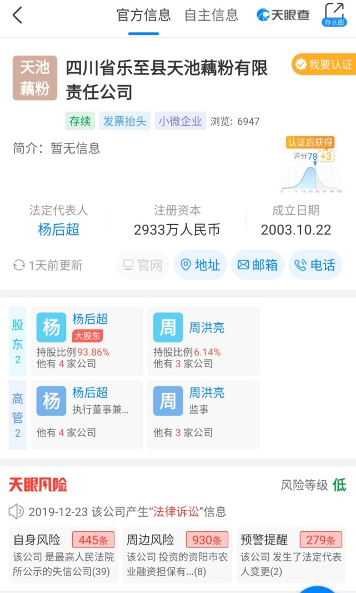Open the 执行董事兼... executive entry
Screen dimensions: 356x593
pyautogui.click(x=87, y=415)
